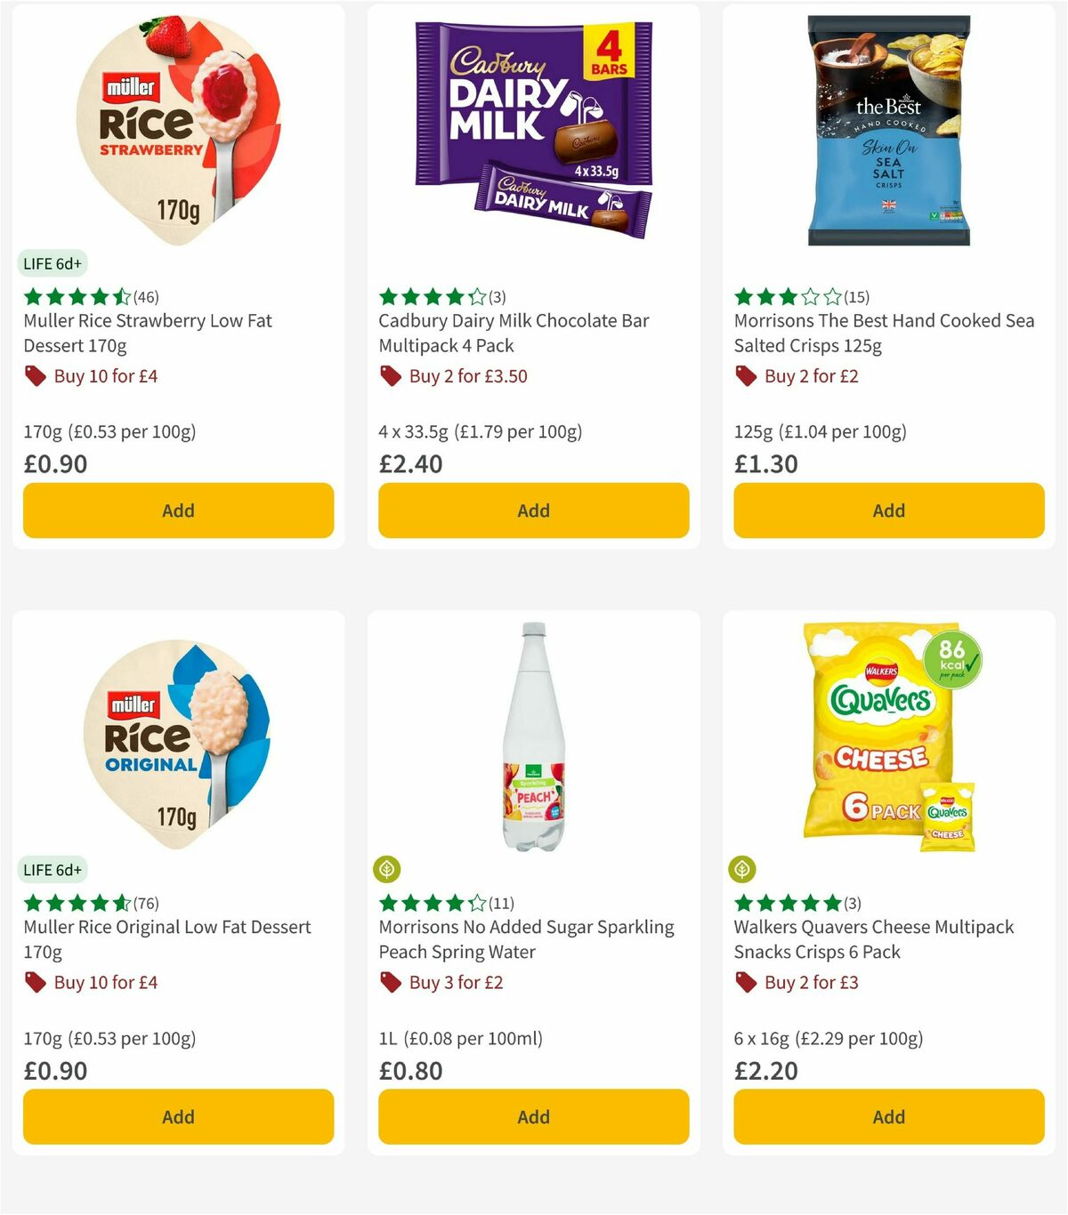Click the green leaf icon above Peach Spring Water rating

tap(386, 870)
